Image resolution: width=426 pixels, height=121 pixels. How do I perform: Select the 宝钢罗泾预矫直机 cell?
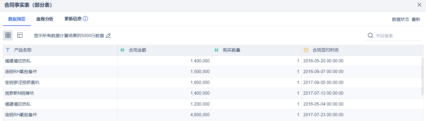click(22, 83)
